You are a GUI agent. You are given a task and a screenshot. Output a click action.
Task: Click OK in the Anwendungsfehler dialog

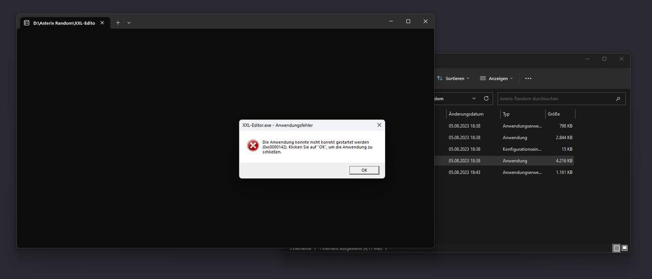364,170
